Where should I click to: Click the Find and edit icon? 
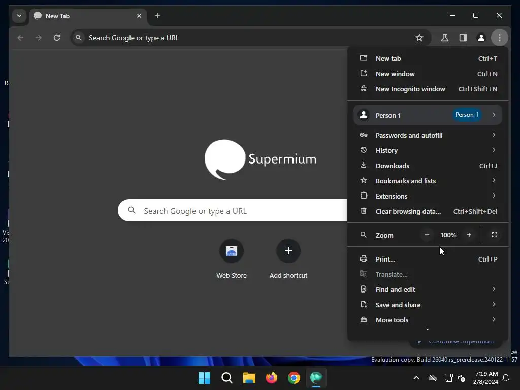pos(364,289)
